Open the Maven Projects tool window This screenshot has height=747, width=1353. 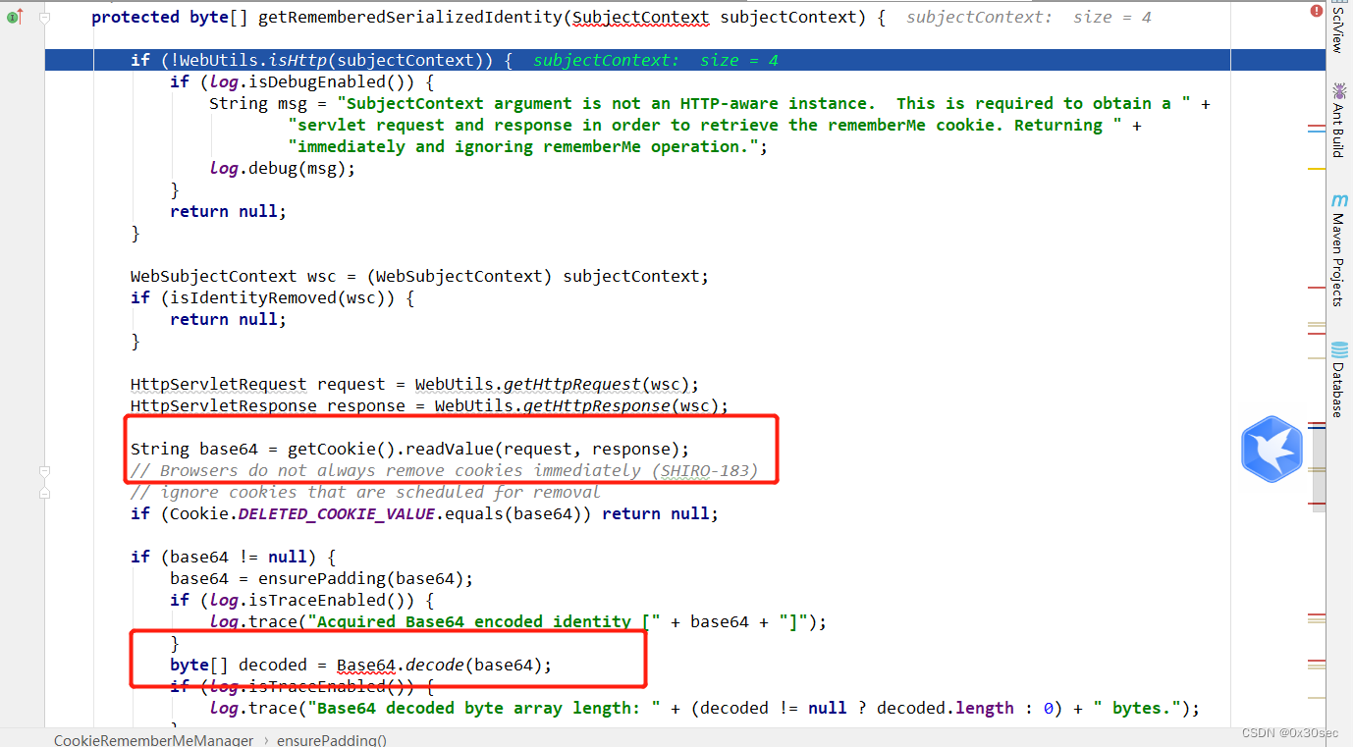click(x=1337, y=249)
